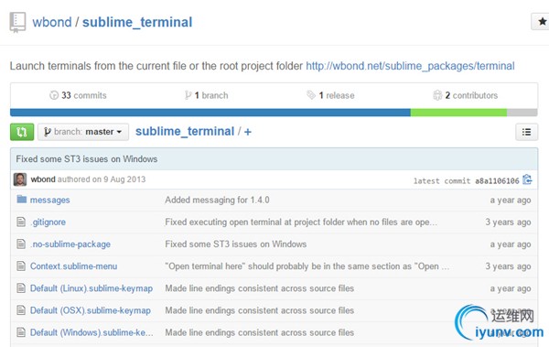Image resolution: width=549 pixels, height=347 pixels.
Task: Click '"Open terminal here" should probably be' commit message
Action: pyautogui.click(x=307, y=266)
